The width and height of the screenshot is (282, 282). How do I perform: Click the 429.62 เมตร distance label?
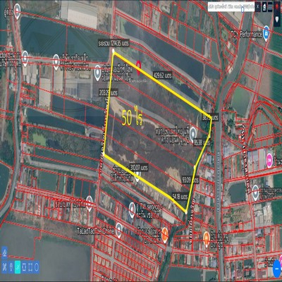(162, 75)
